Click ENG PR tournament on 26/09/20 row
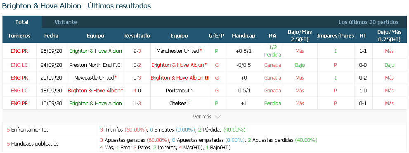The image size is (409, 153). pyautogui.click(x=19, y=51)
